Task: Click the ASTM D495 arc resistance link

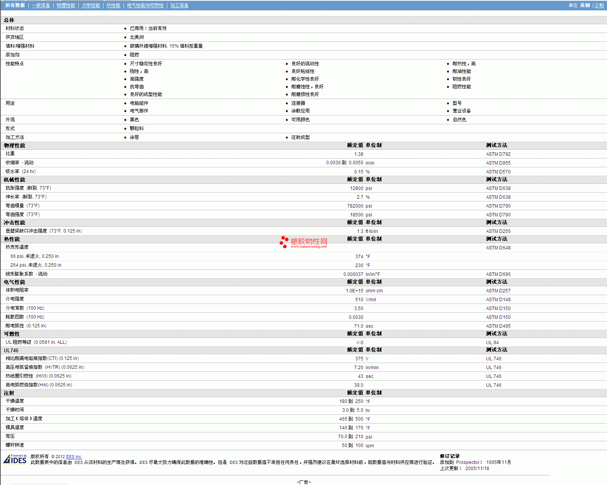Action: tap(498, 326)
